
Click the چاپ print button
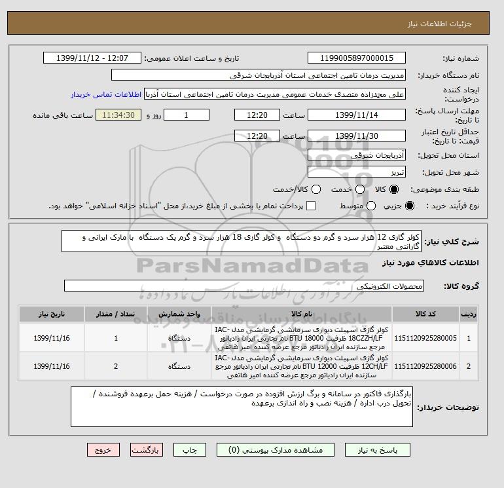click(190, 450)
